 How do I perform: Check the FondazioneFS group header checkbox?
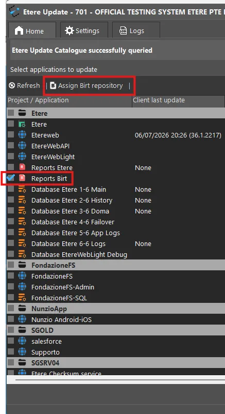pos(11,265)
